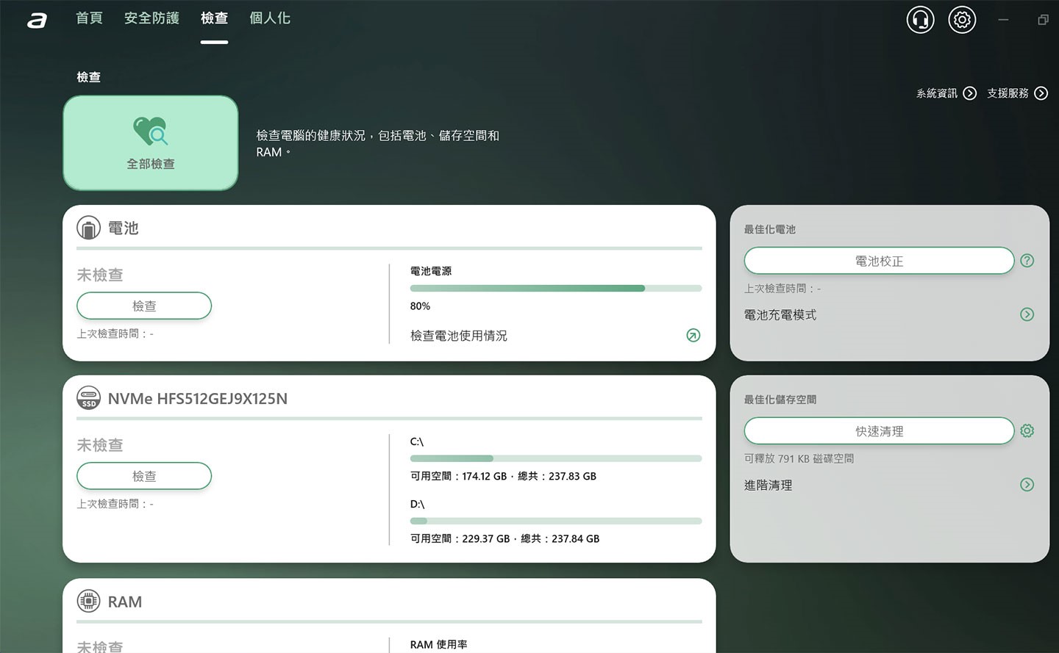Minimize the window

pos(1003,20)
